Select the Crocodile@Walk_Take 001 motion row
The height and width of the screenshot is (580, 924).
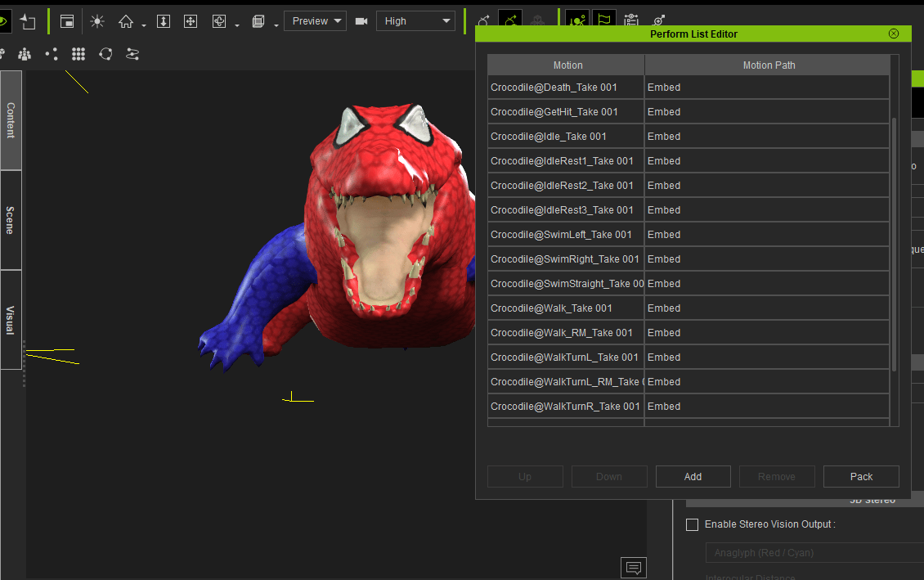point(566,308)
